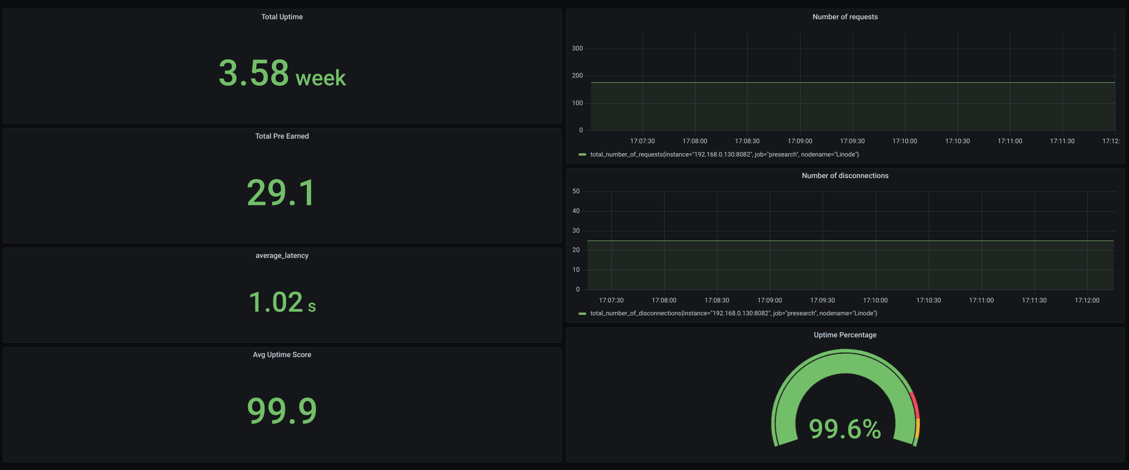Click the 17:11:00 tick on the disconnections chart
Image resolution: width=1129 pixels, height=470 pixels.
coord(982,301)
